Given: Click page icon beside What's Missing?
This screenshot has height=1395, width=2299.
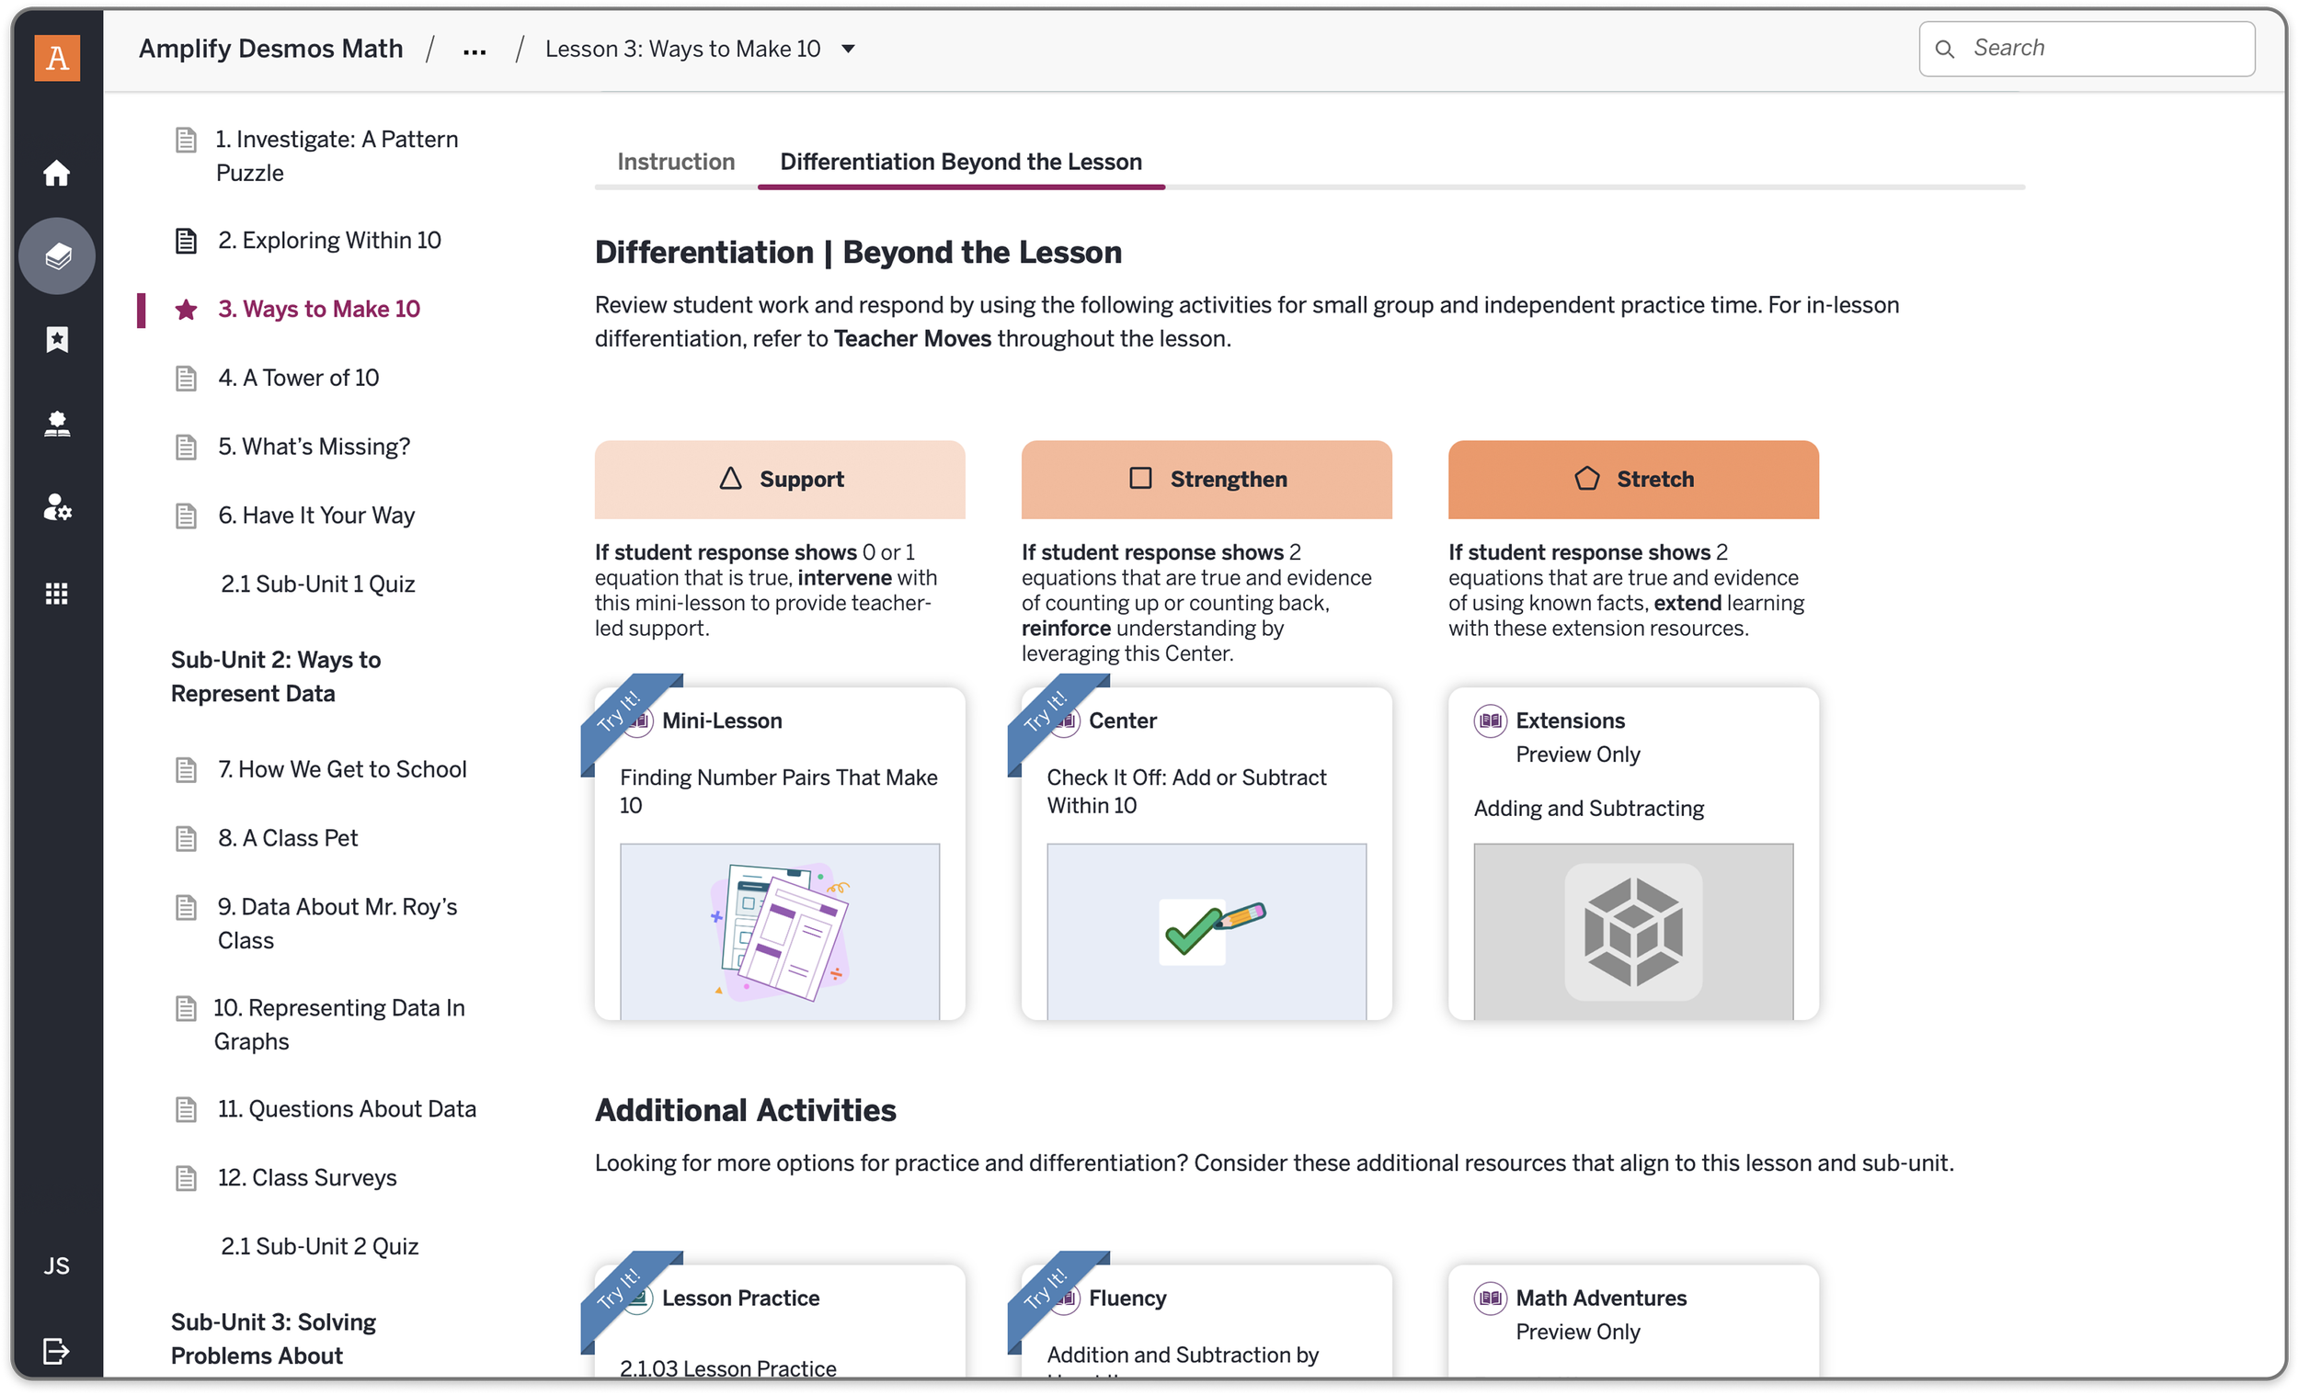Looking at the screenshot, I should tap(187, 447).
